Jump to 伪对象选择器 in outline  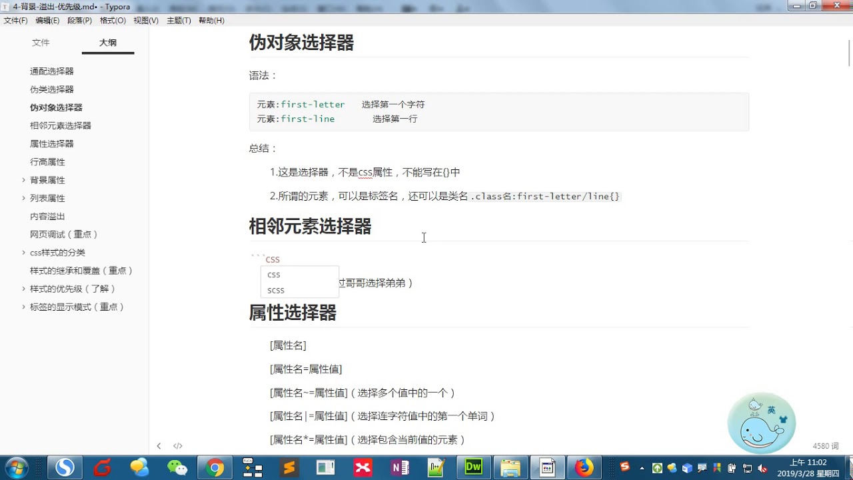(x=56, y=107)
